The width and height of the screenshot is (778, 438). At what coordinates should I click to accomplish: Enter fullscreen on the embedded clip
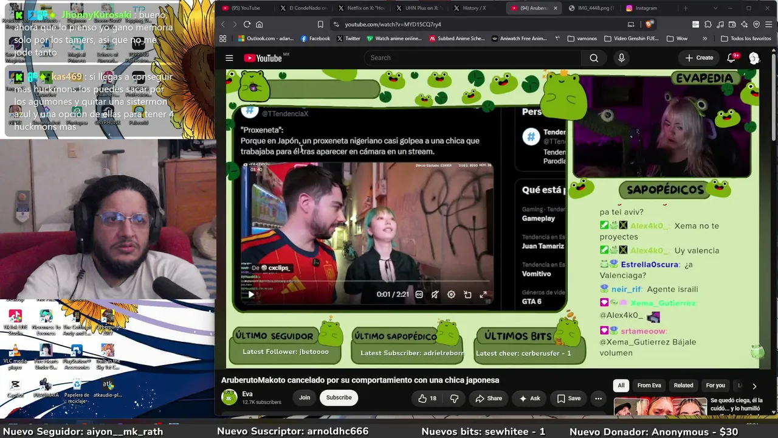(483, 294)
